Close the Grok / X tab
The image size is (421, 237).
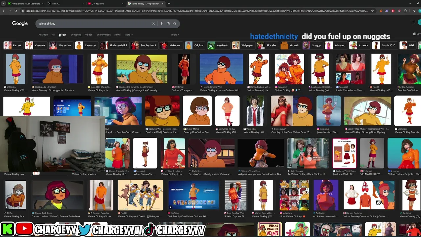pyautogui.click(x=83, y=4)
